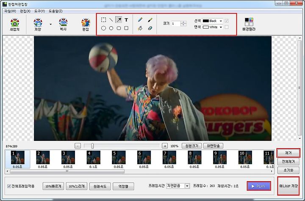The height and width of the screenshot is (201, 305).
Task: Click the zoom out minus button
Action: point(78,146)
